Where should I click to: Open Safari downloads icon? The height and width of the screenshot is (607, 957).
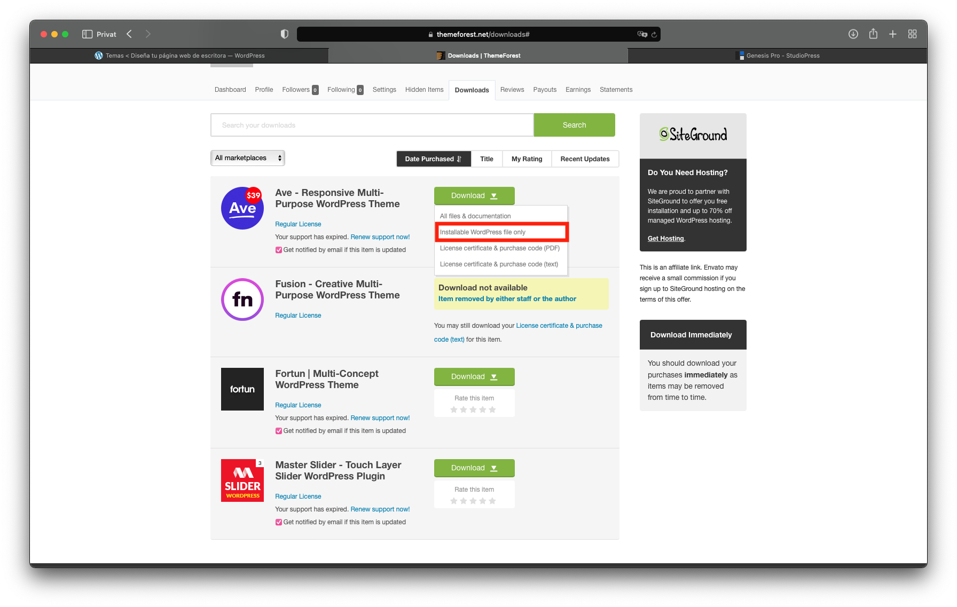(853, 34)
